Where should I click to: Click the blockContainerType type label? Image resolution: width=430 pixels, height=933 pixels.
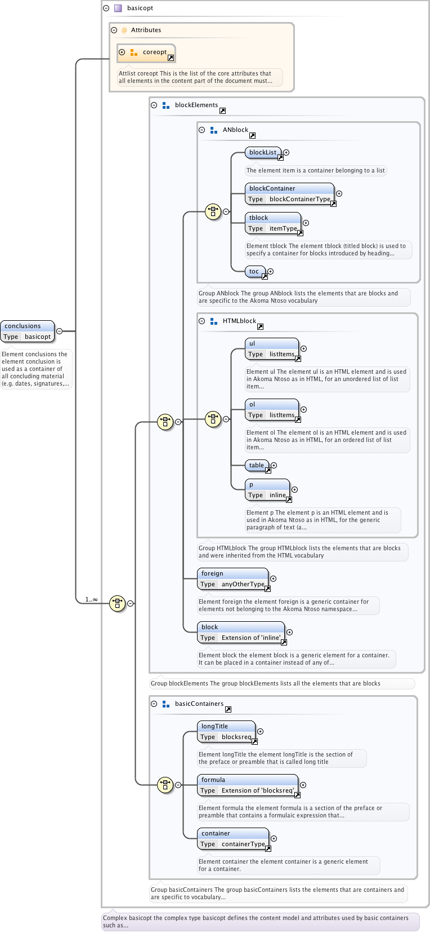(299, 199)
